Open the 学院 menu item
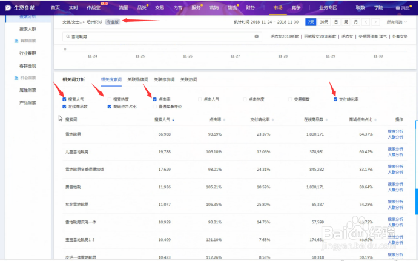 tap(378, 8)
